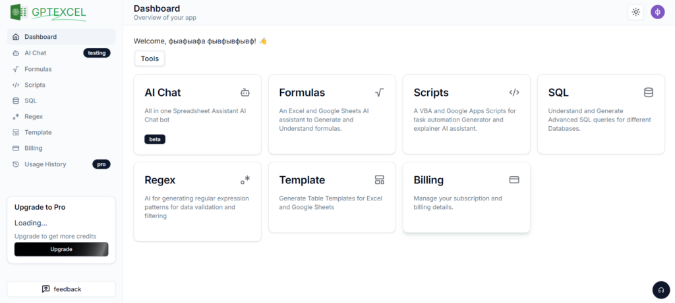Viewport: 675px width, 303px height.
Task: Click the code brackets icon on Scripts card
Action: 514,92
